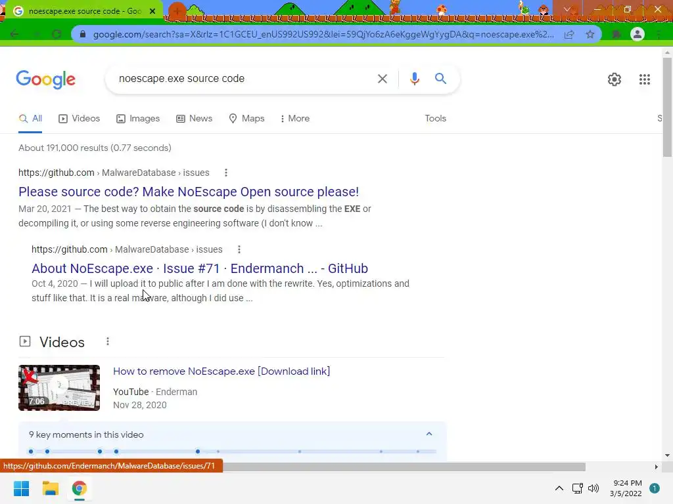Open Chrome extensions puzzle icon
Image resolution: width=673 pixels, height=504 pixels.
(x=616, y=34)
